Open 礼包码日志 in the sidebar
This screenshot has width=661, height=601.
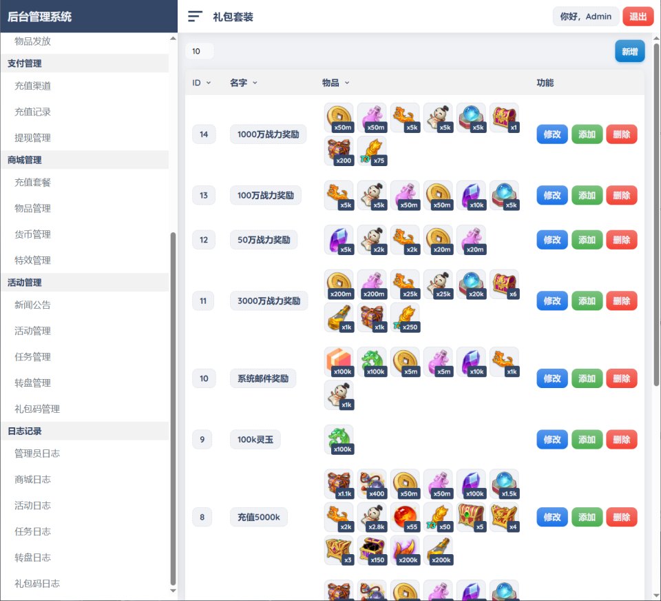click(37, 583)
